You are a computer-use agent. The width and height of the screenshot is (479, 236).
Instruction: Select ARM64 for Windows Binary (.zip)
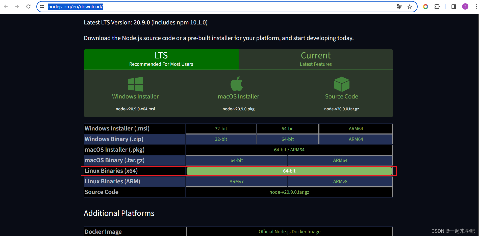(356, 139)
